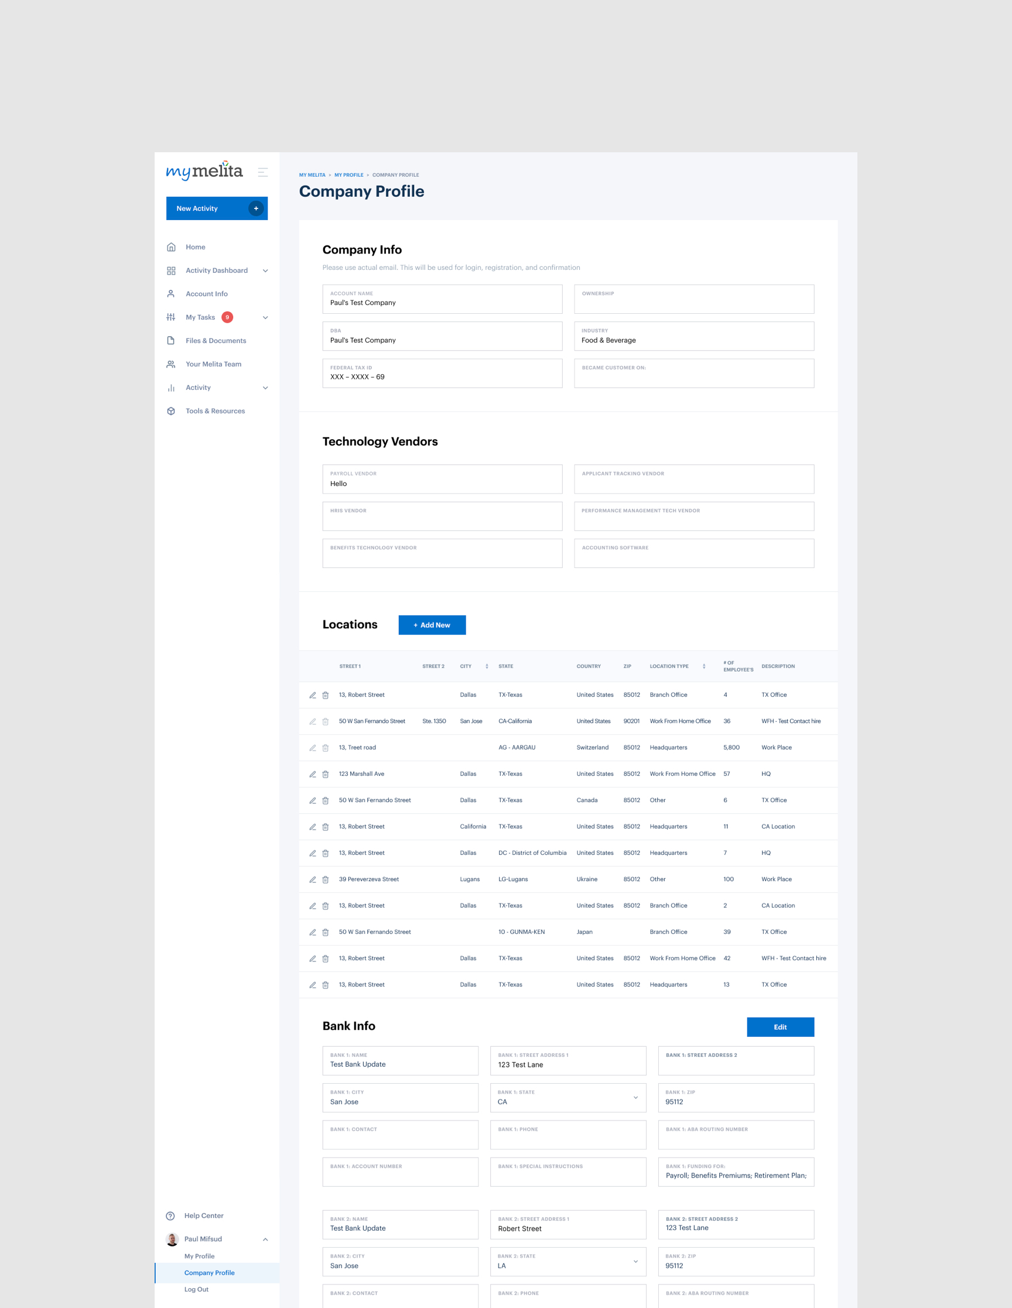1012x1308 pixels.
Task: Edit the 39 Pereverzeva Street location
Action: (x=313, y=880)
